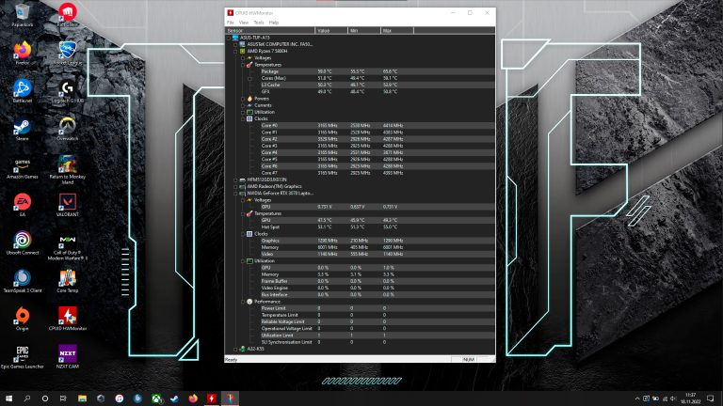
Task: Select the GPU Hot Spot temperature row
Action: (271, 226)
